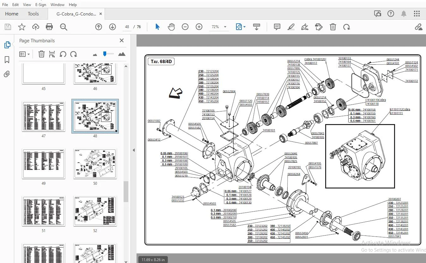Switch to the Home tab
The width and height of the screenshot is (426, 263).
pos(12,14)
